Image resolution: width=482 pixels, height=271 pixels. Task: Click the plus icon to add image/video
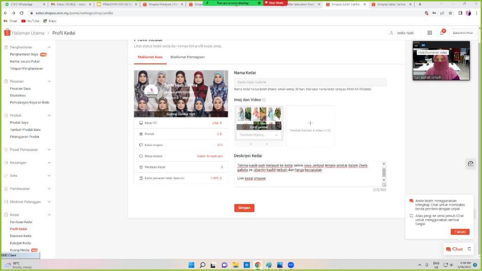tap(310, 123)
